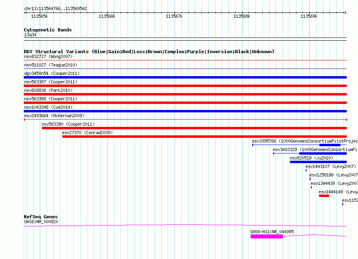Click the nsv563390 (Cooper2011) label
Image resolution: width=358 pixels, height=259 pixels.
tap(68, 124)
